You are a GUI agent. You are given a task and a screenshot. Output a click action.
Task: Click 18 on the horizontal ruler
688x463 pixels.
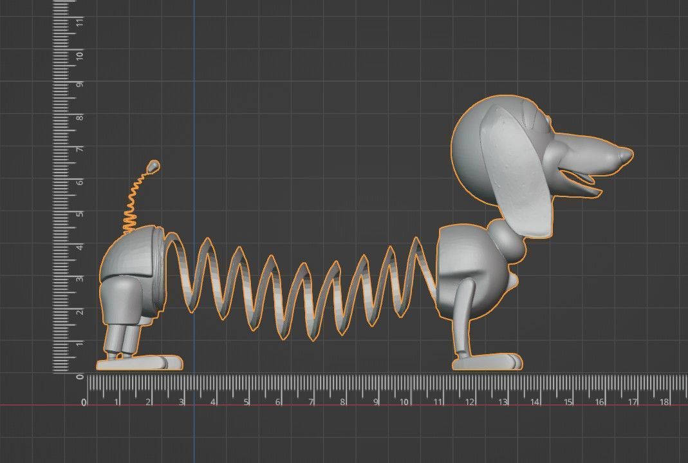tap(664, 402)
